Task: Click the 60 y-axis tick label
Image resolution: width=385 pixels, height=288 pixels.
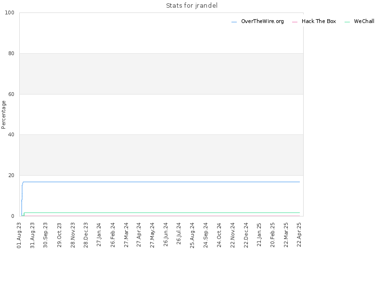Action: pyautogui.click(x=11, y=94)
